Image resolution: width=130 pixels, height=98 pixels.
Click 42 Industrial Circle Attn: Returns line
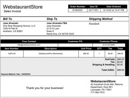107,84
